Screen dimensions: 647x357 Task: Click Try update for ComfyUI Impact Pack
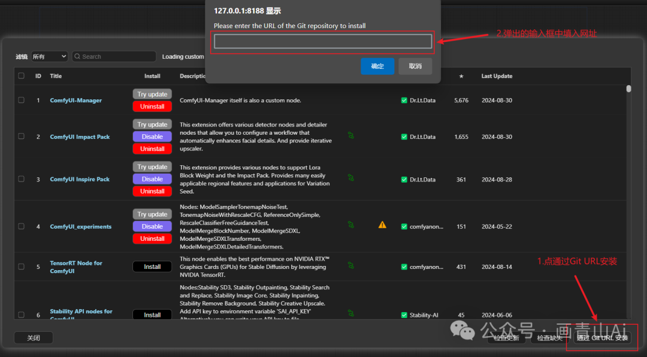click(152, 124)
